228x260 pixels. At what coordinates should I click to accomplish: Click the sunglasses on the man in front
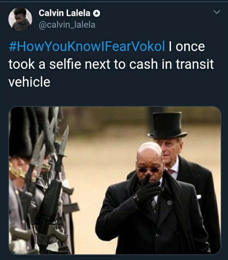149,170
